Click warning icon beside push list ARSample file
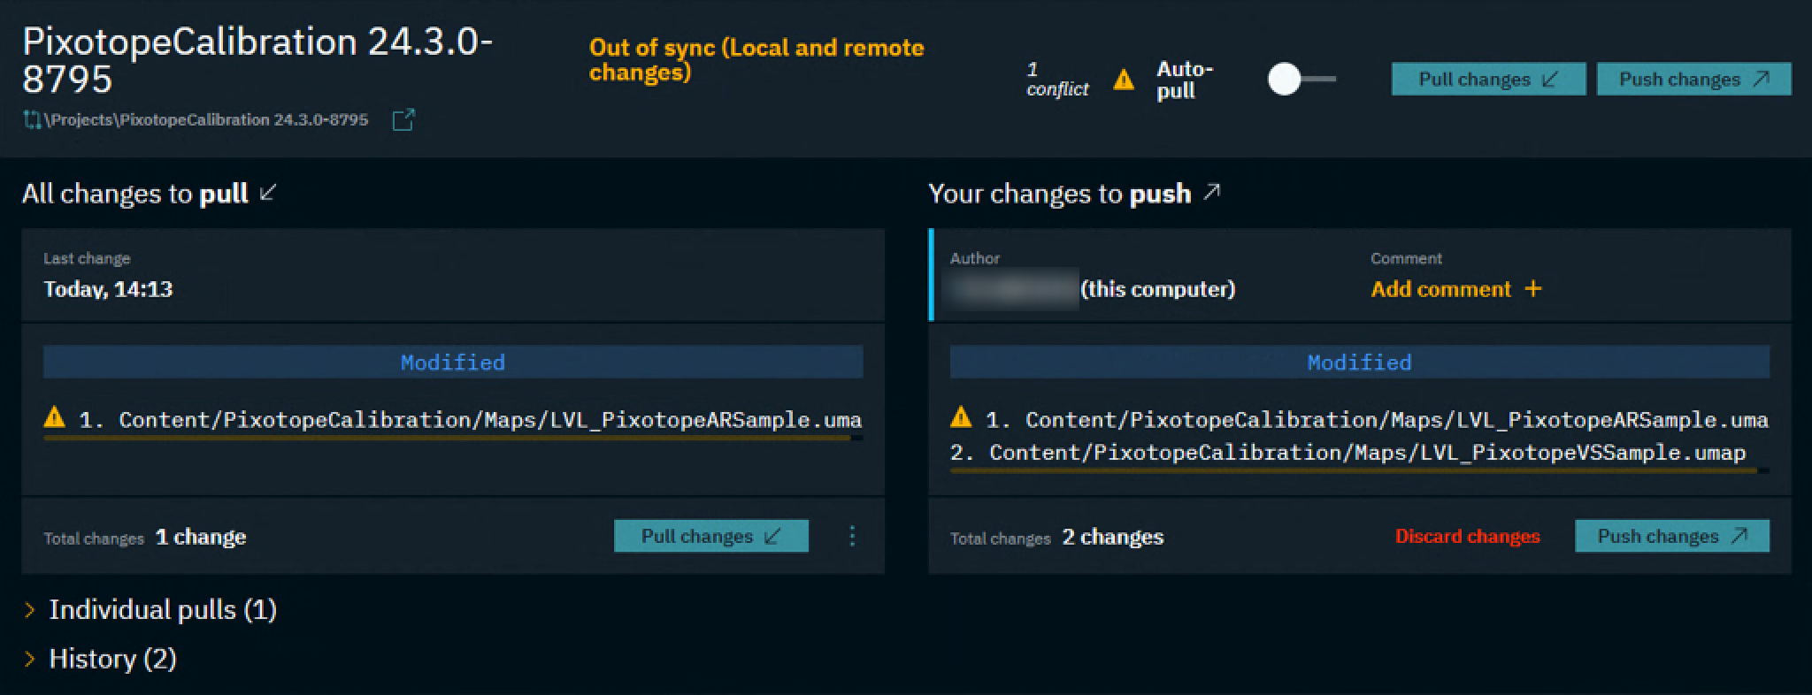Viewport: 1812px width, 695px height. pyautogui.click(x=961, y=417)
